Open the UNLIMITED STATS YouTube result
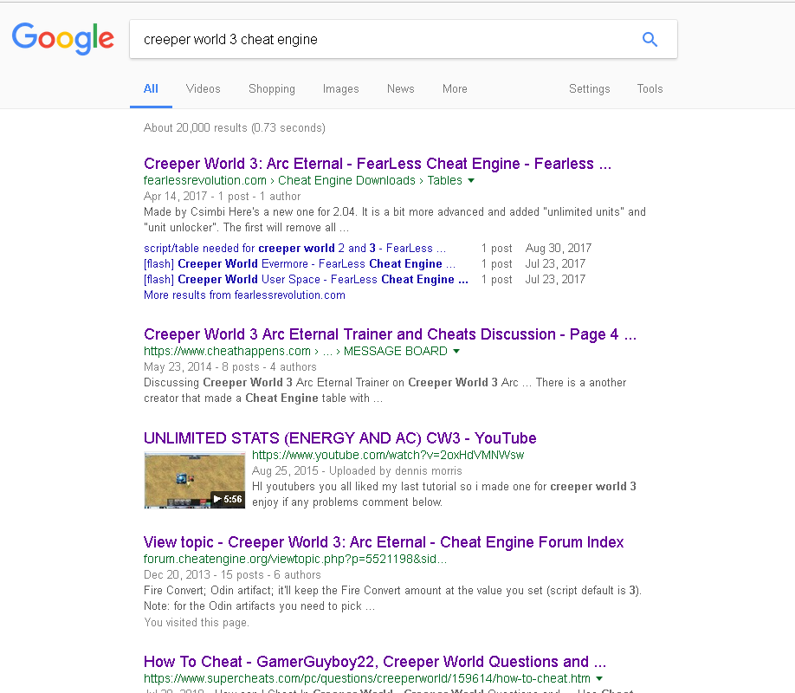The width and height of the screenshot is (795, 693). [x=339, y=437]
